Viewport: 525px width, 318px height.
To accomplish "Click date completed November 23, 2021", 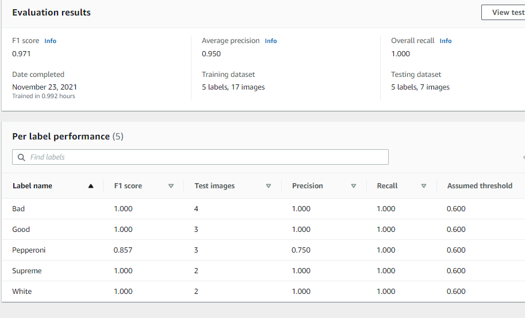I will tap(44, 87).
